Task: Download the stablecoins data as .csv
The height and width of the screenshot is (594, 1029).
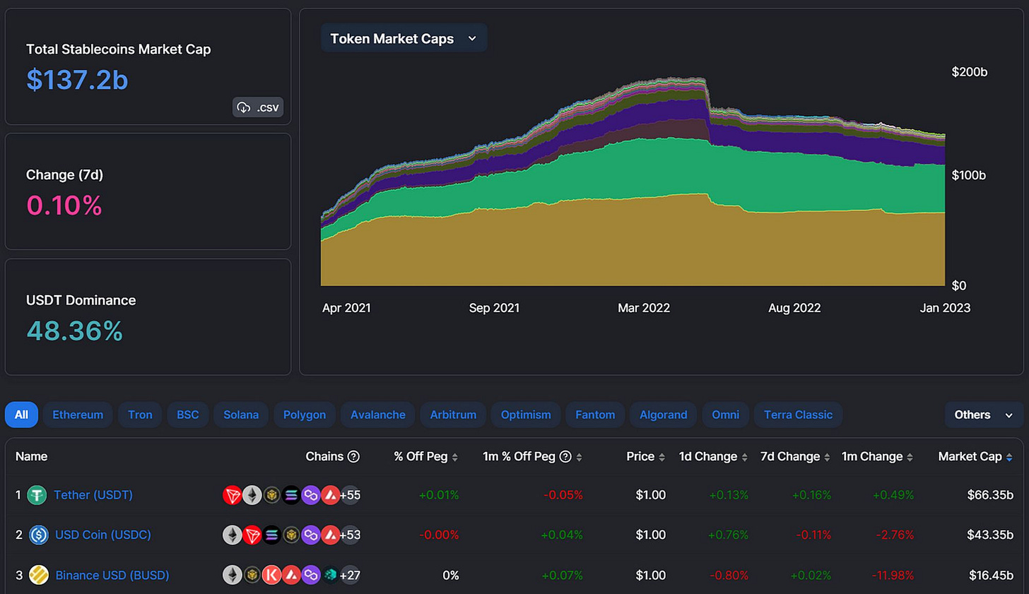Action: 258,107
